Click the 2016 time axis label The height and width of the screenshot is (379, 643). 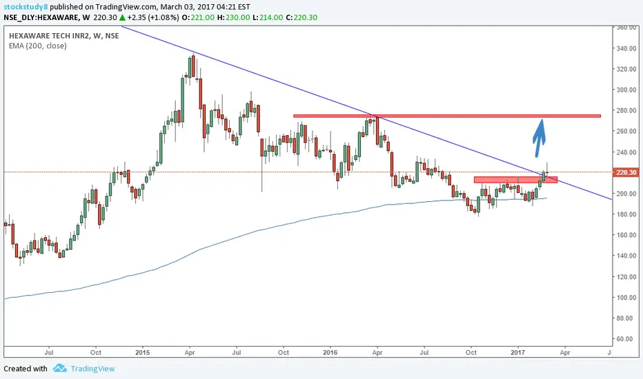point(330,352)
